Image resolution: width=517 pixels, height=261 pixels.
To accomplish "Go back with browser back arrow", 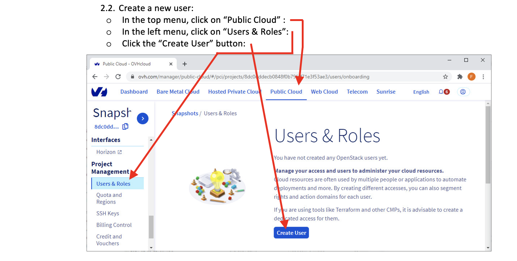I will click(95, 77).
